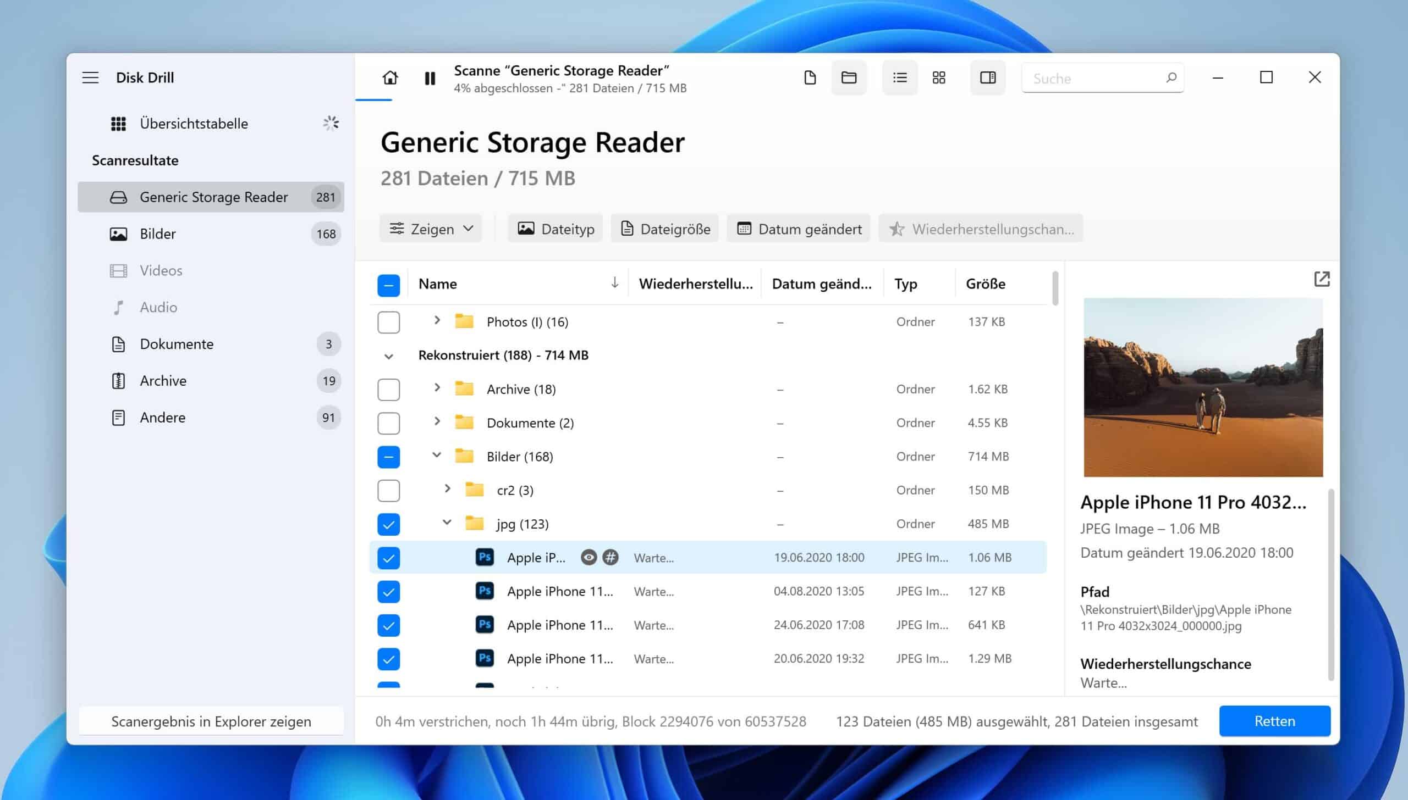Show preview eye icon on Apple iP... row
Image resolution: width=1408 pixels, height=800 pixels.
click(588, 558)
